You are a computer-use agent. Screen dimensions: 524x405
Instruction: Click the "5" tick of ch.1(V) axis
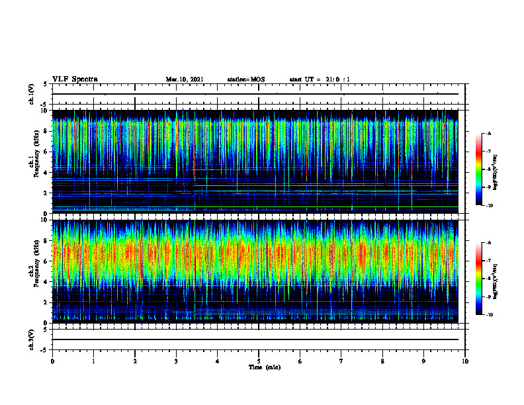point(46,84)
